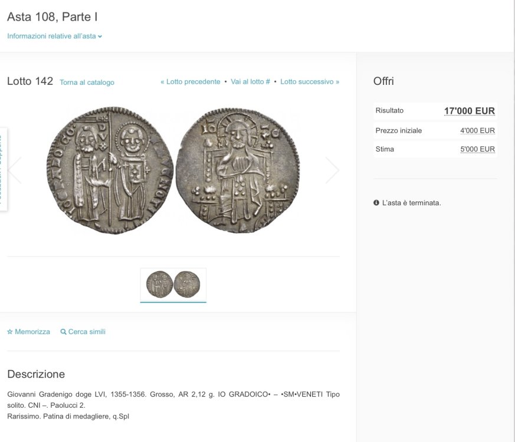This screenshot has height=442, width=515.
Task: Click the 4'000 EUR starting price
Action: tap(477, 131)
